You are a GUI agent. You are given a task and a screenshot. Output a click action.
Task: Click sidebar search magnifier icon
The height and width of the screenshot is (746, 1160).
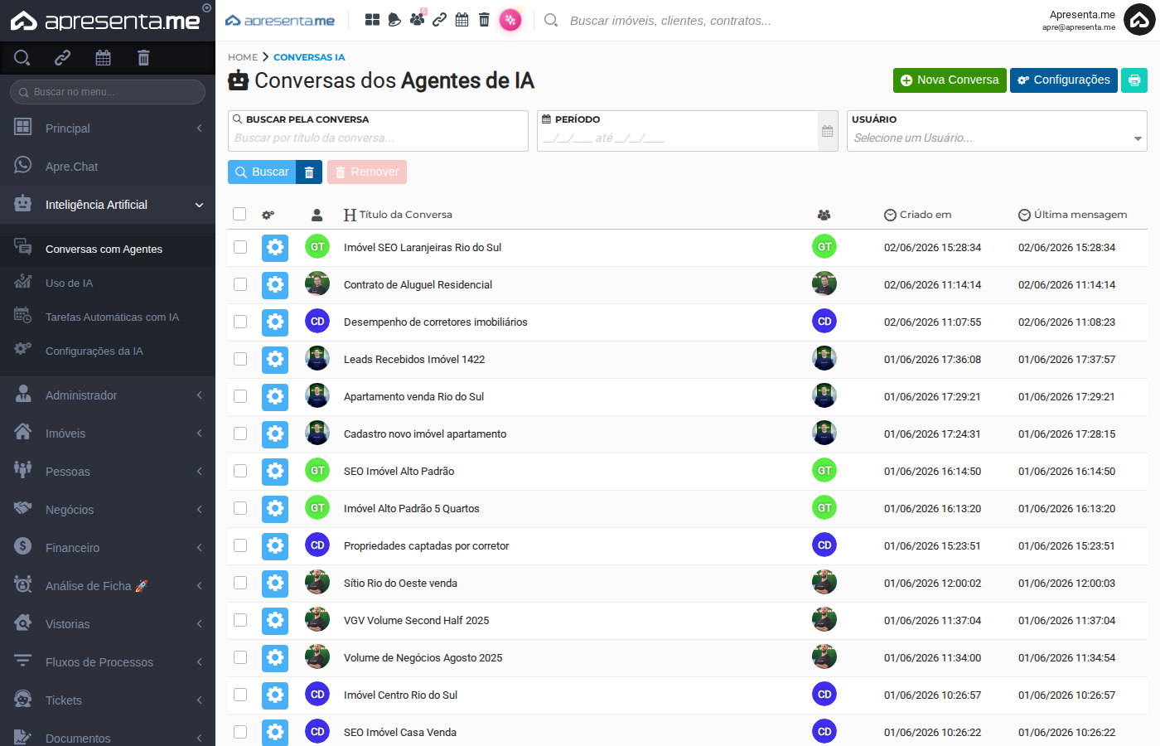[x=22, y=57]
